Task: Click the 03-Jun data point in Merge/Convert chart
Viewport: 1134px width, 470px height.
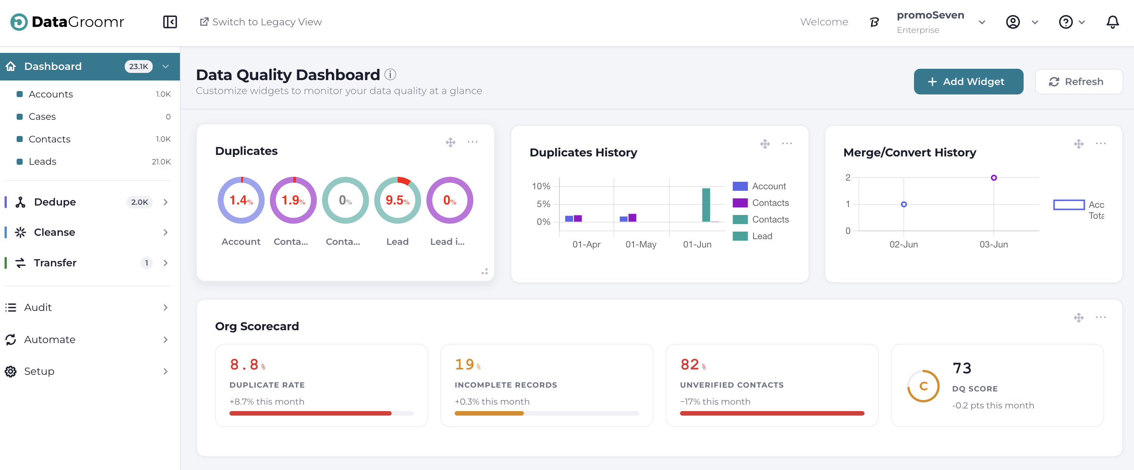Action: (993, 178)
